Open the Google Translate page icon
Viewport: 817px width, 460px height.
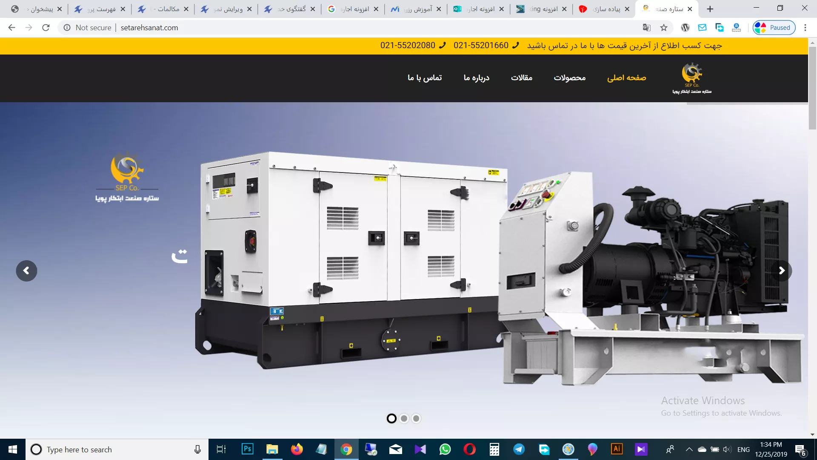[646, 28]
